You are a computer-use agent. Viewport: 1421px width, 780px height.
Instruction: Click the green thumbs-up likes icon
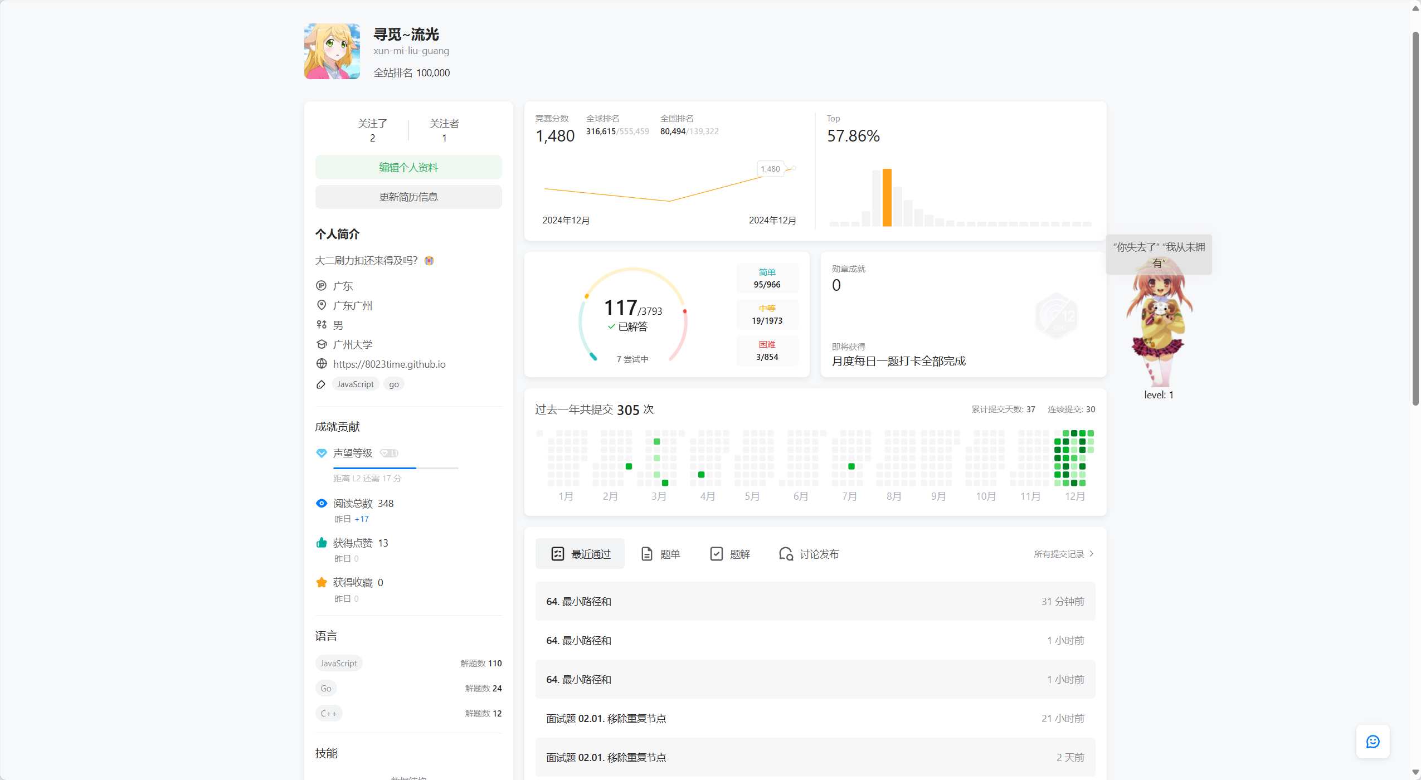pos(322,543)
